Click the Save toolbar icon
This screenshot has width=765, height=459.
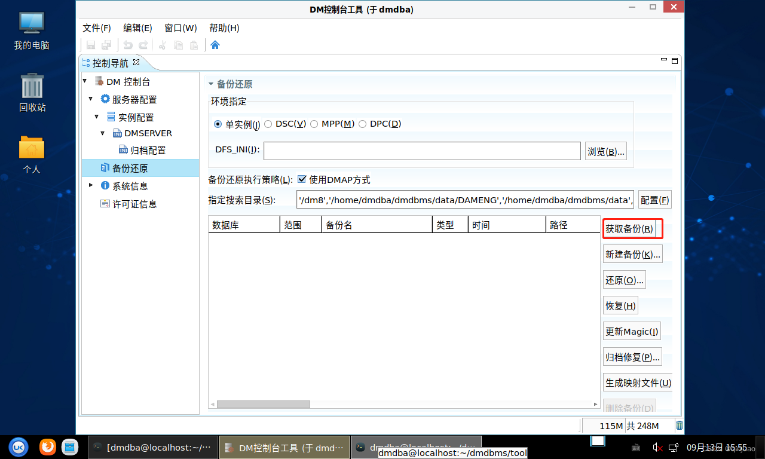click(91, 45)
